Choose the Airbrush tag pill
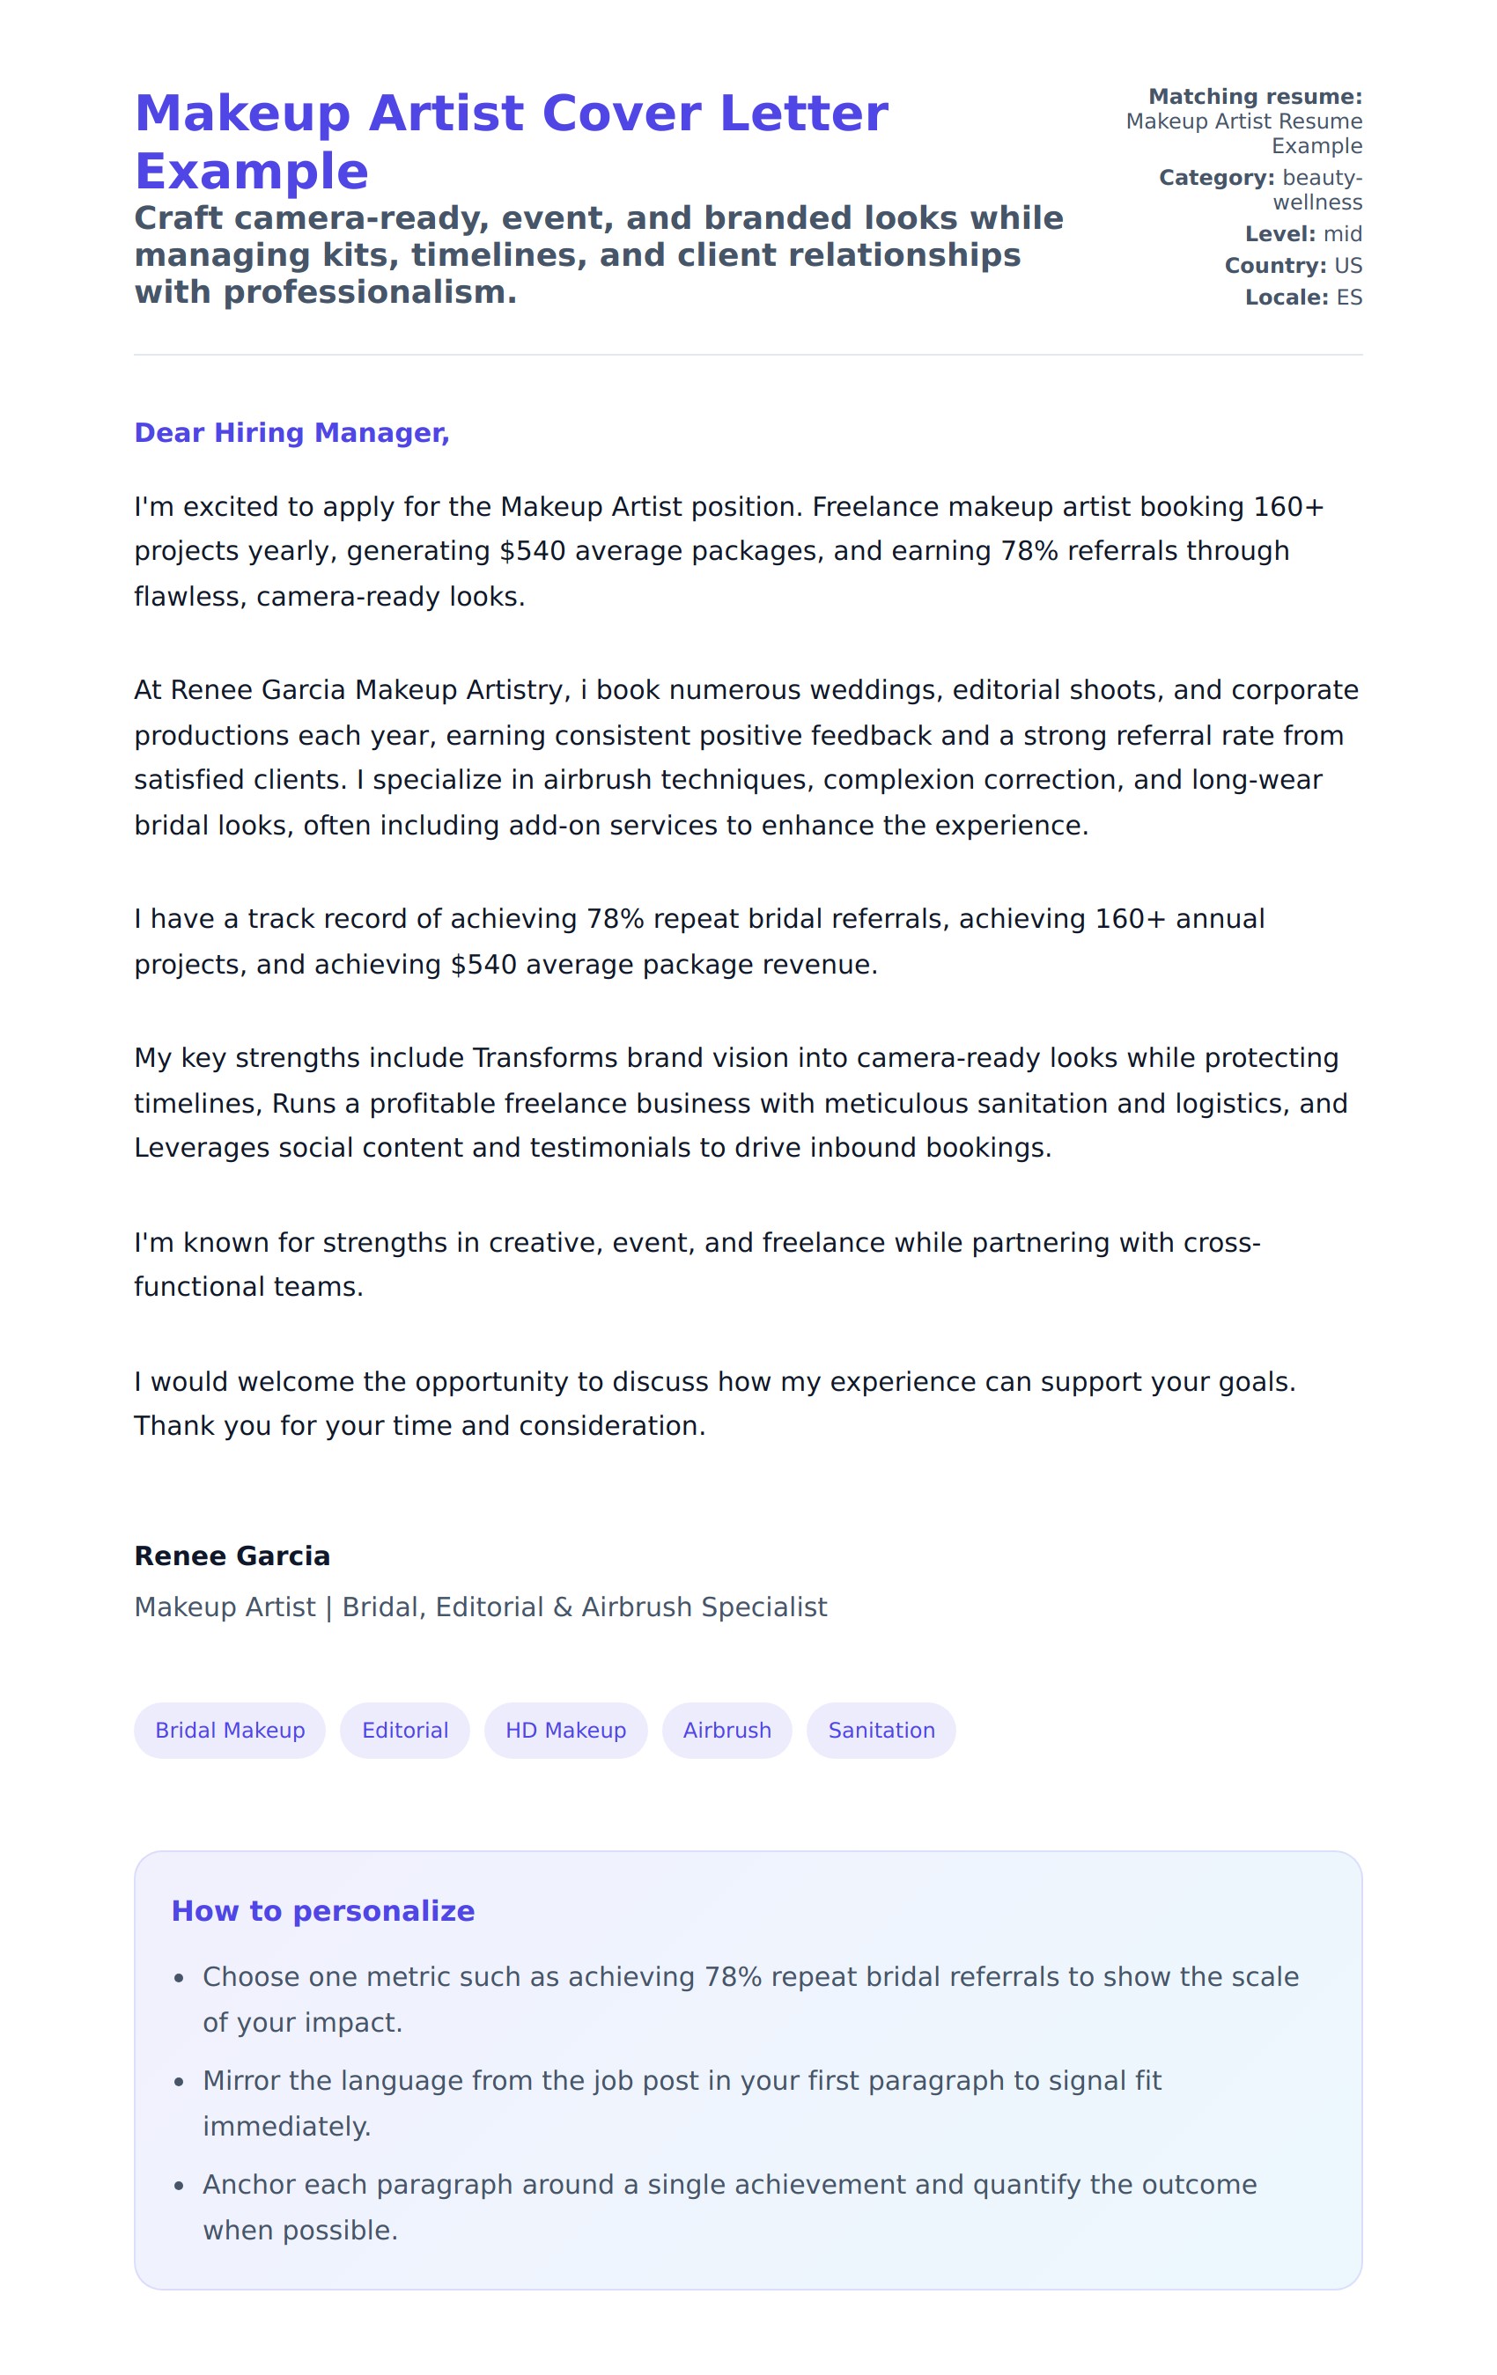 pos(726,1730)
